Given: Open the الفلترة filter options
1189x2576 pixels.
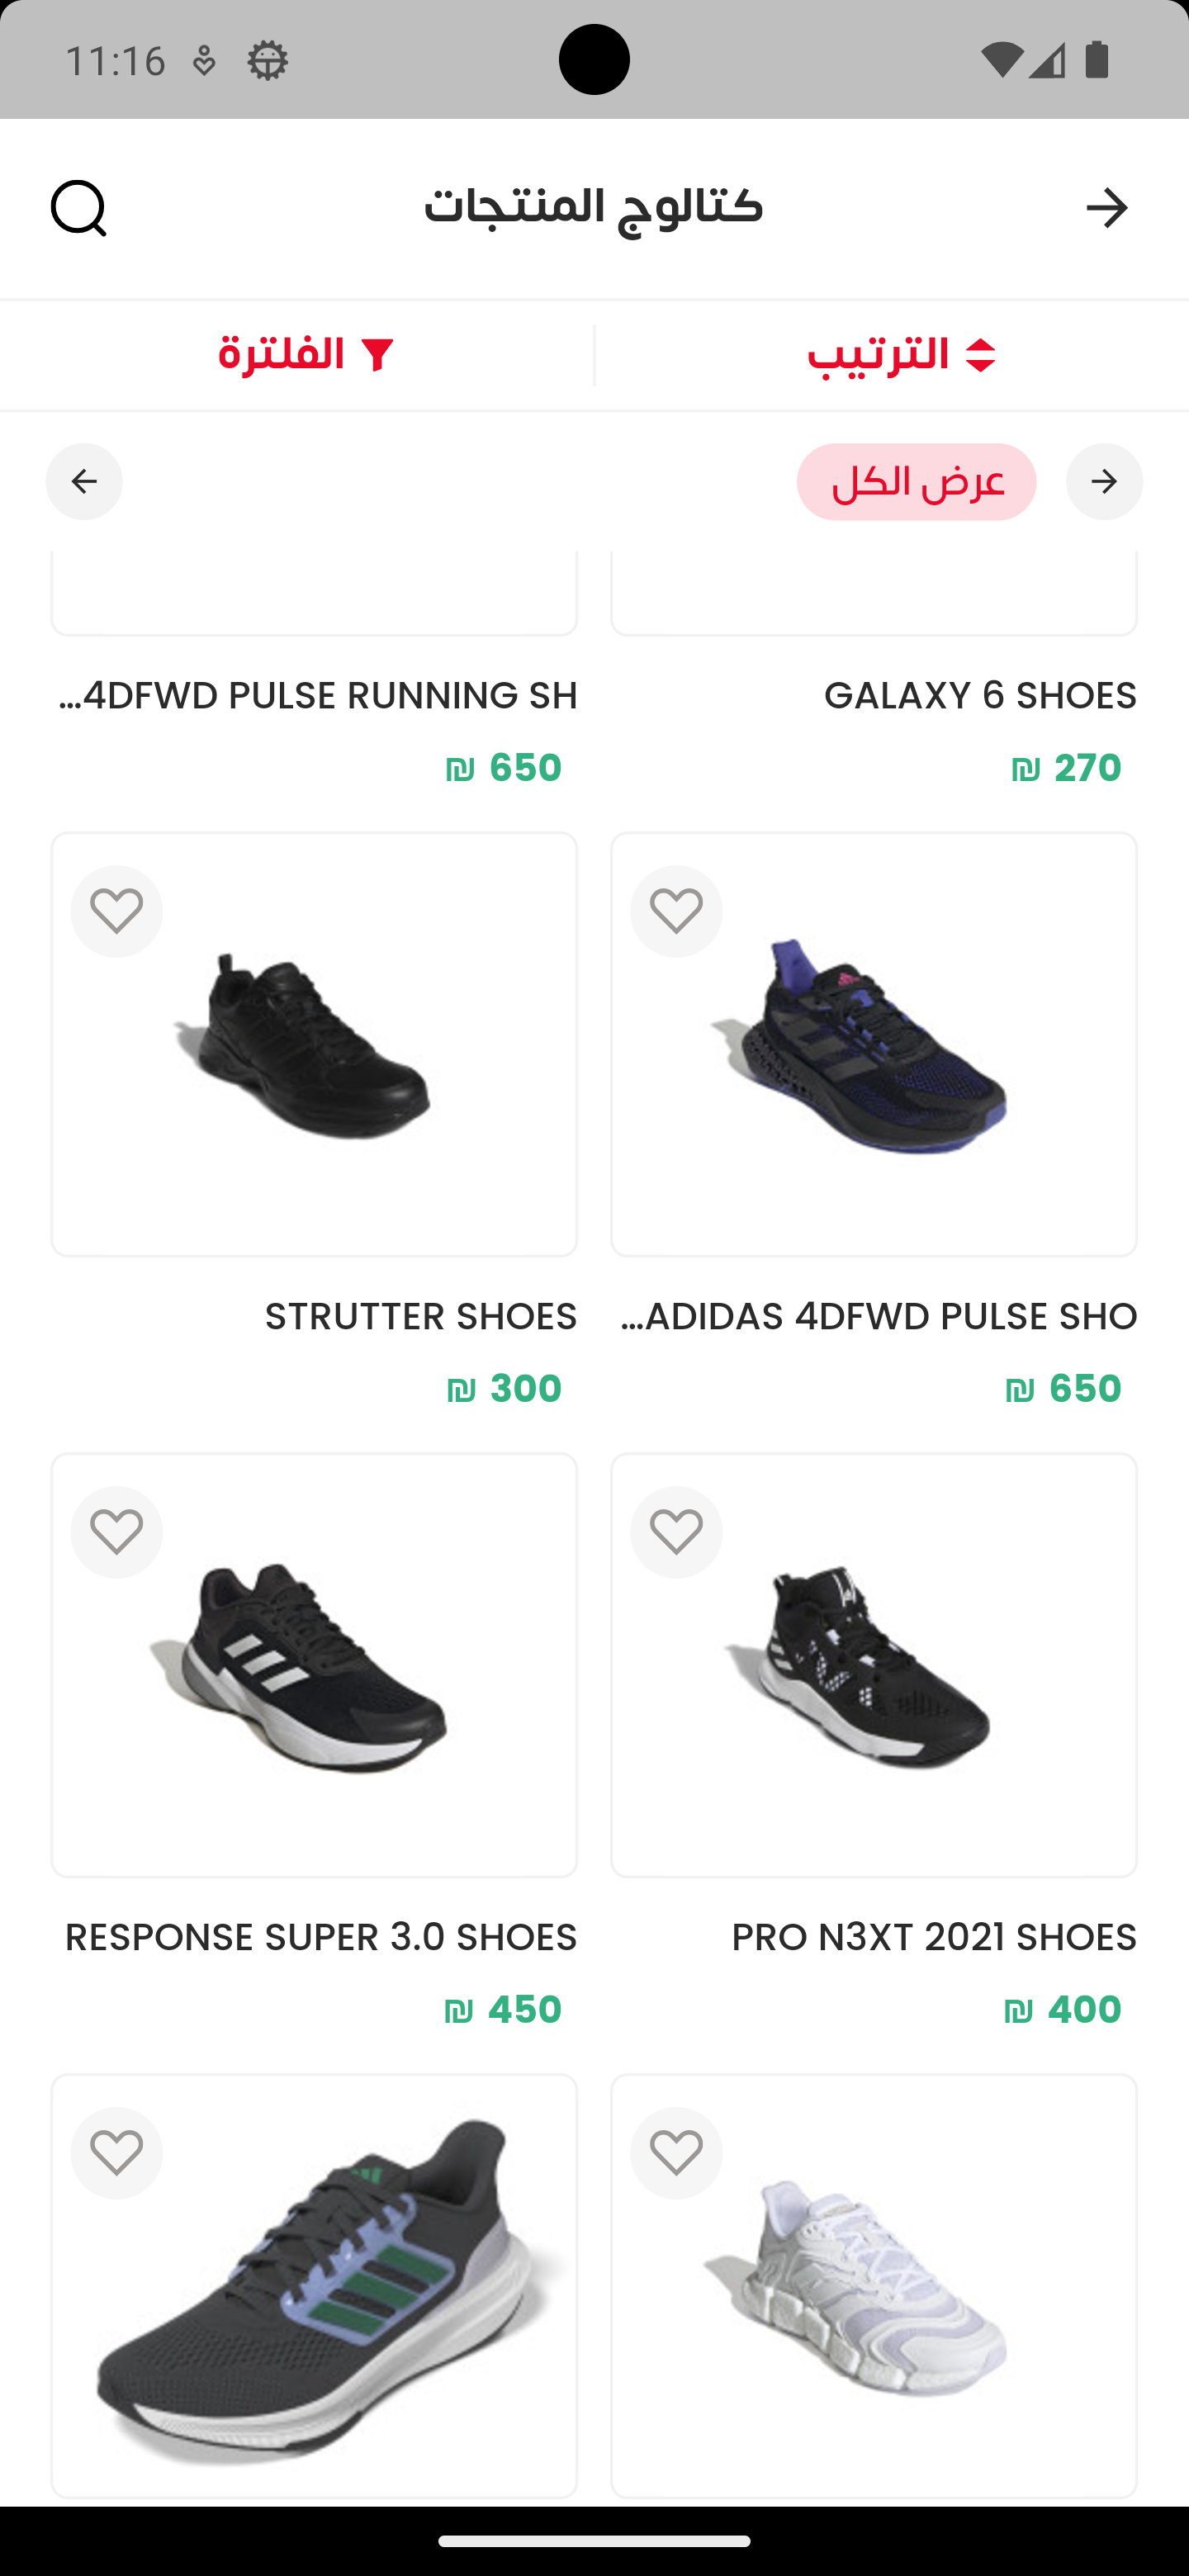Looking at the screenshot, I should pyautogui.click(x=306, y=356).
